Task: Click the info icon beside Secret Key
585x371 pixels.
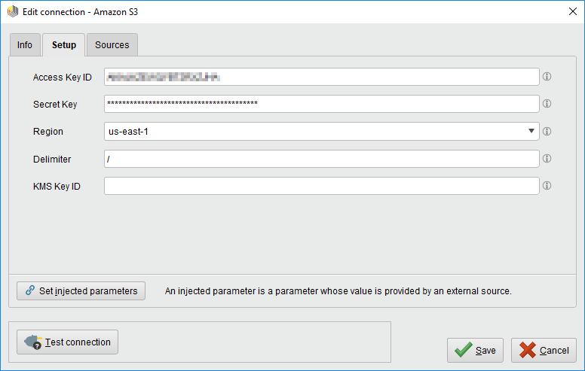Action: 548,104
